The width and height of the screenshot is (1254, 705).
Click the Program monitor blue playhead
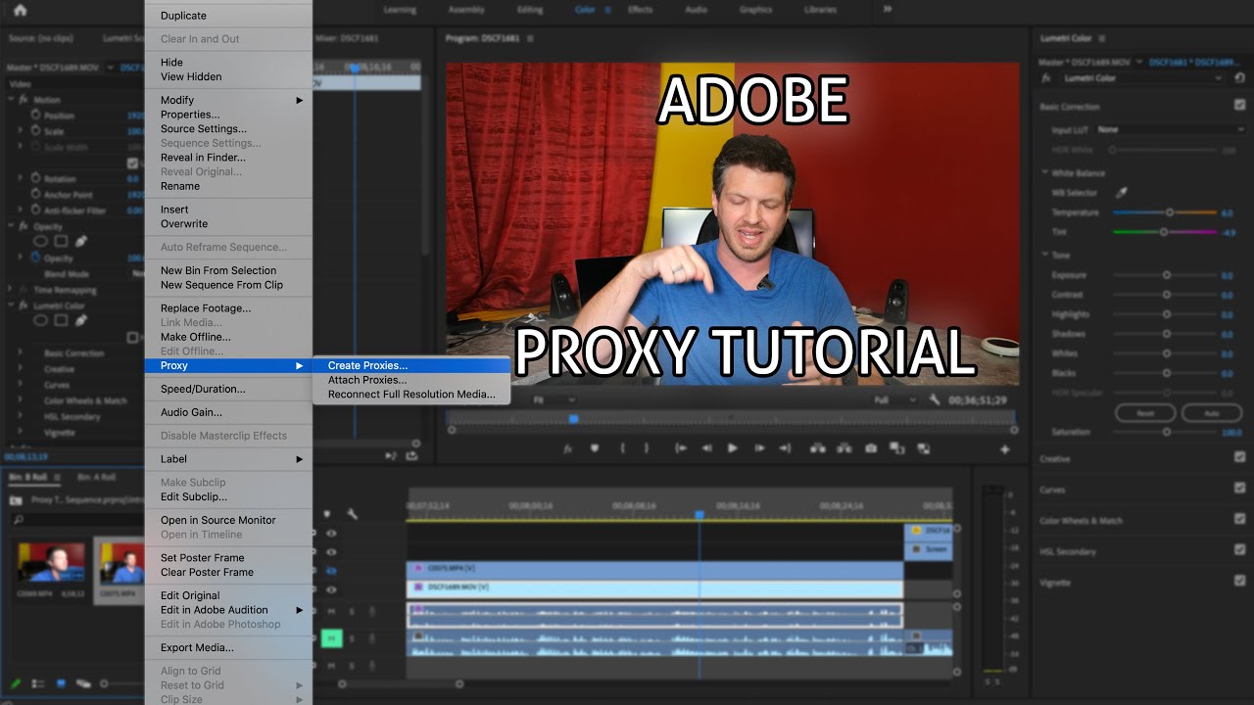coord(574,419)
